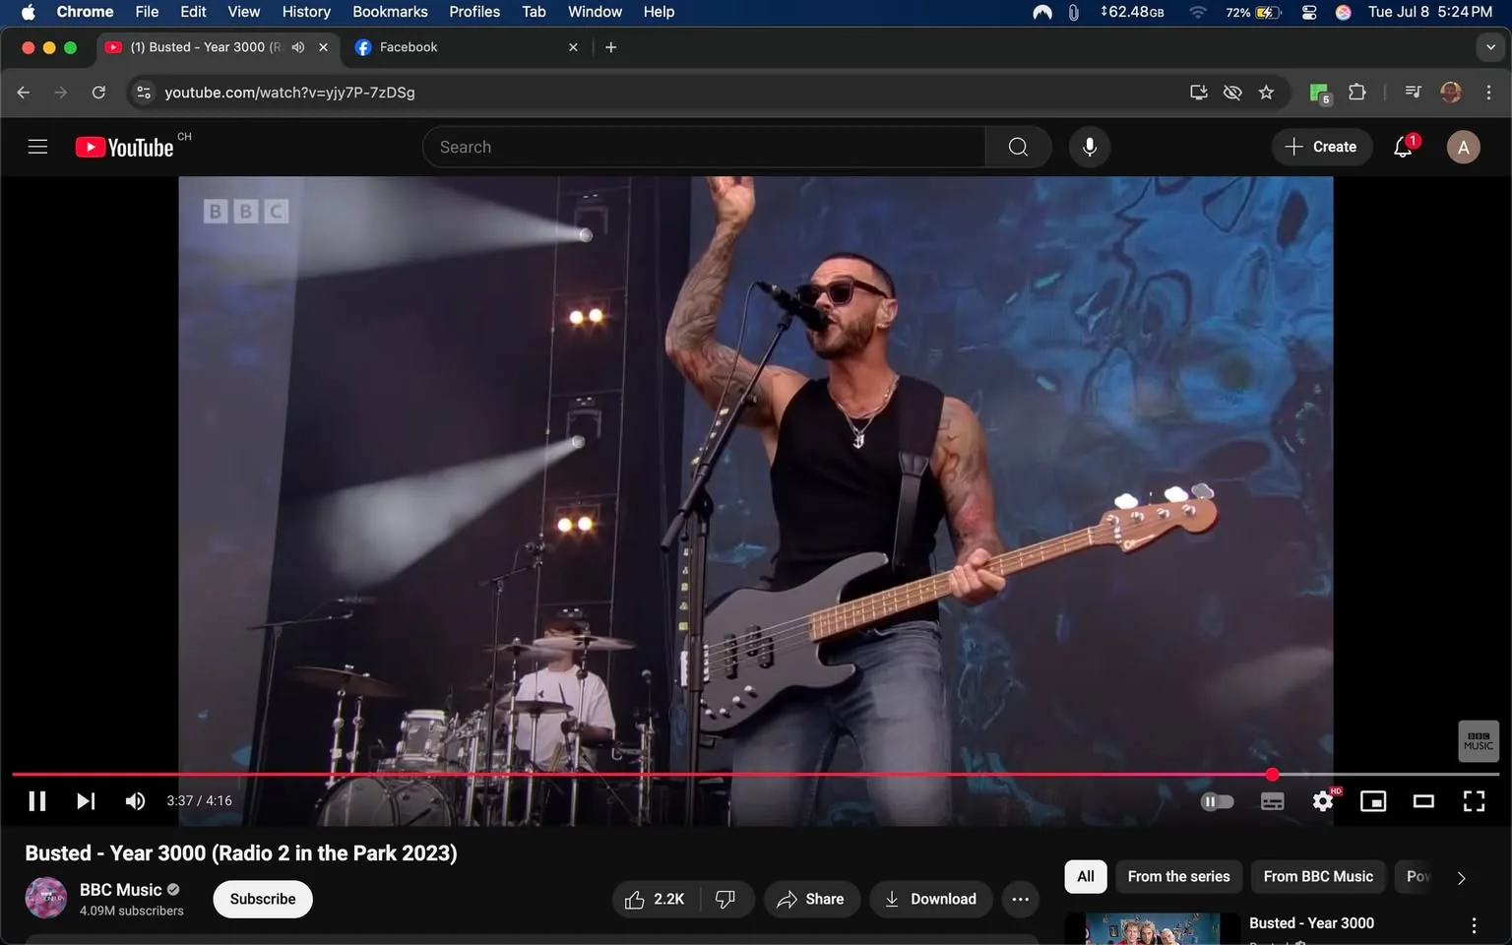The width and height of the screenshot is (1512, 945).
Task: Switch to theater mode
Action: [1422, 800]
